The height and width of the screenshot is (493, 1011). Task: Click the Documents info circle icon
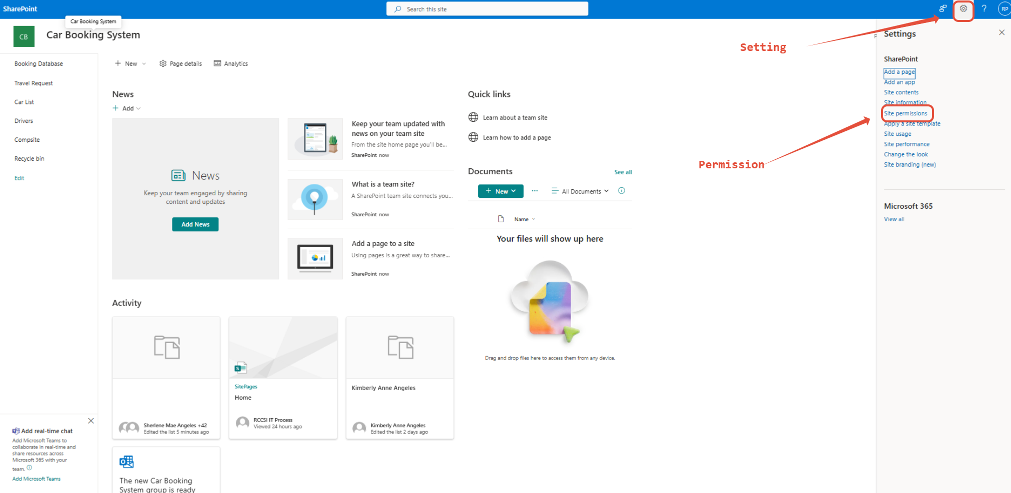click(622, 191)
